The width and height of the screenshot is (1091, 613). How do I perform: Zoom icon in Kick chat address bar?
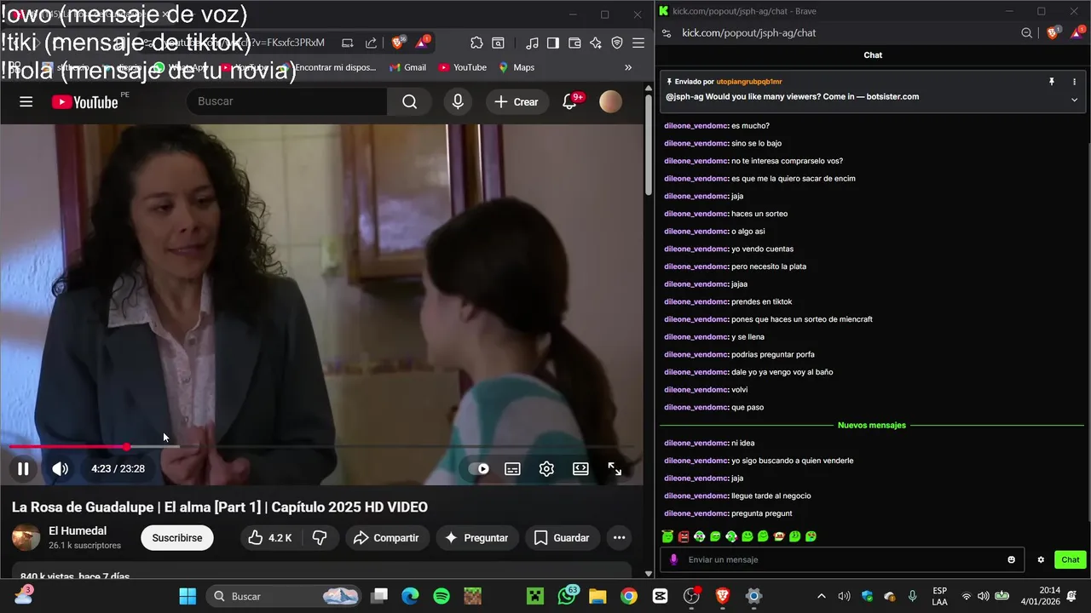(1027, 32)
